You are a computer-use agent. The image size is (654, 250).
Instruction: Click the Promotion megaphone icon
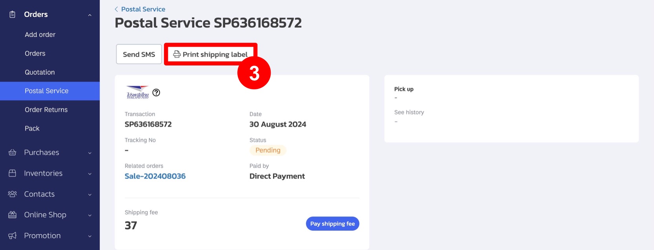13,236
